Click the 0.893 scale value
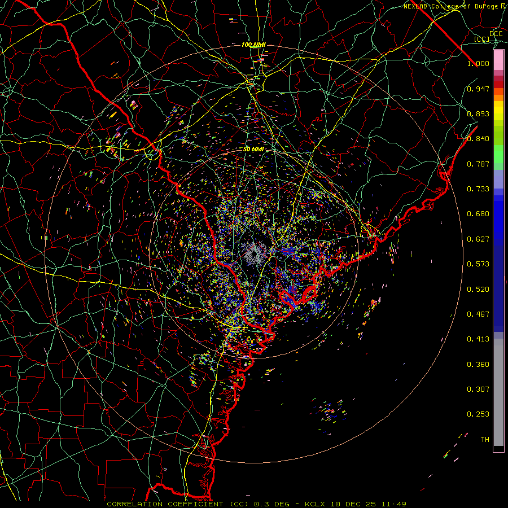The image size is (508, 508). click(478, 113)
